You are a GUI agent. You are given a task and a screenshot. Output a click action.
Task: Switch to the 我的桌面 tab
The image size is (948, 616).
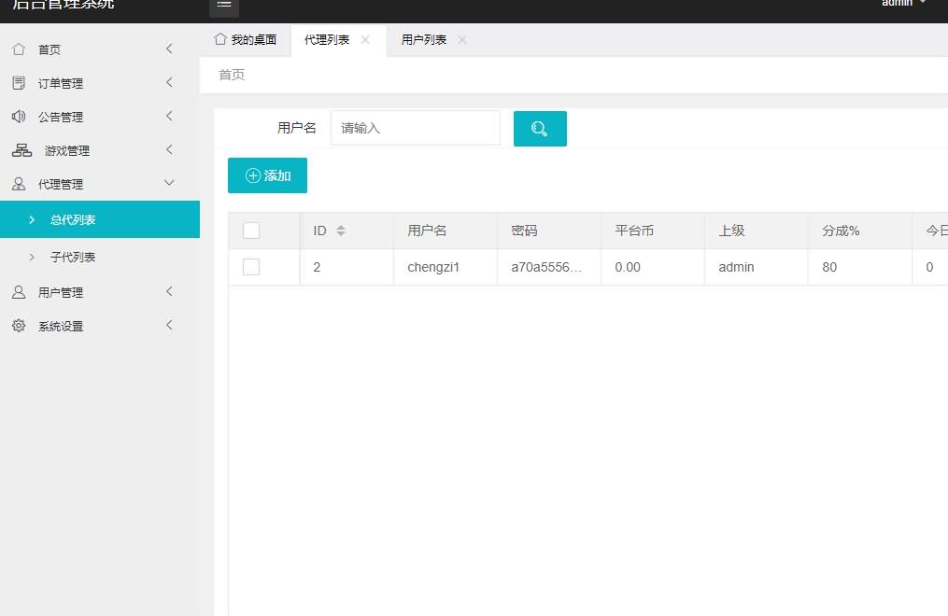(x=246, y=40)
